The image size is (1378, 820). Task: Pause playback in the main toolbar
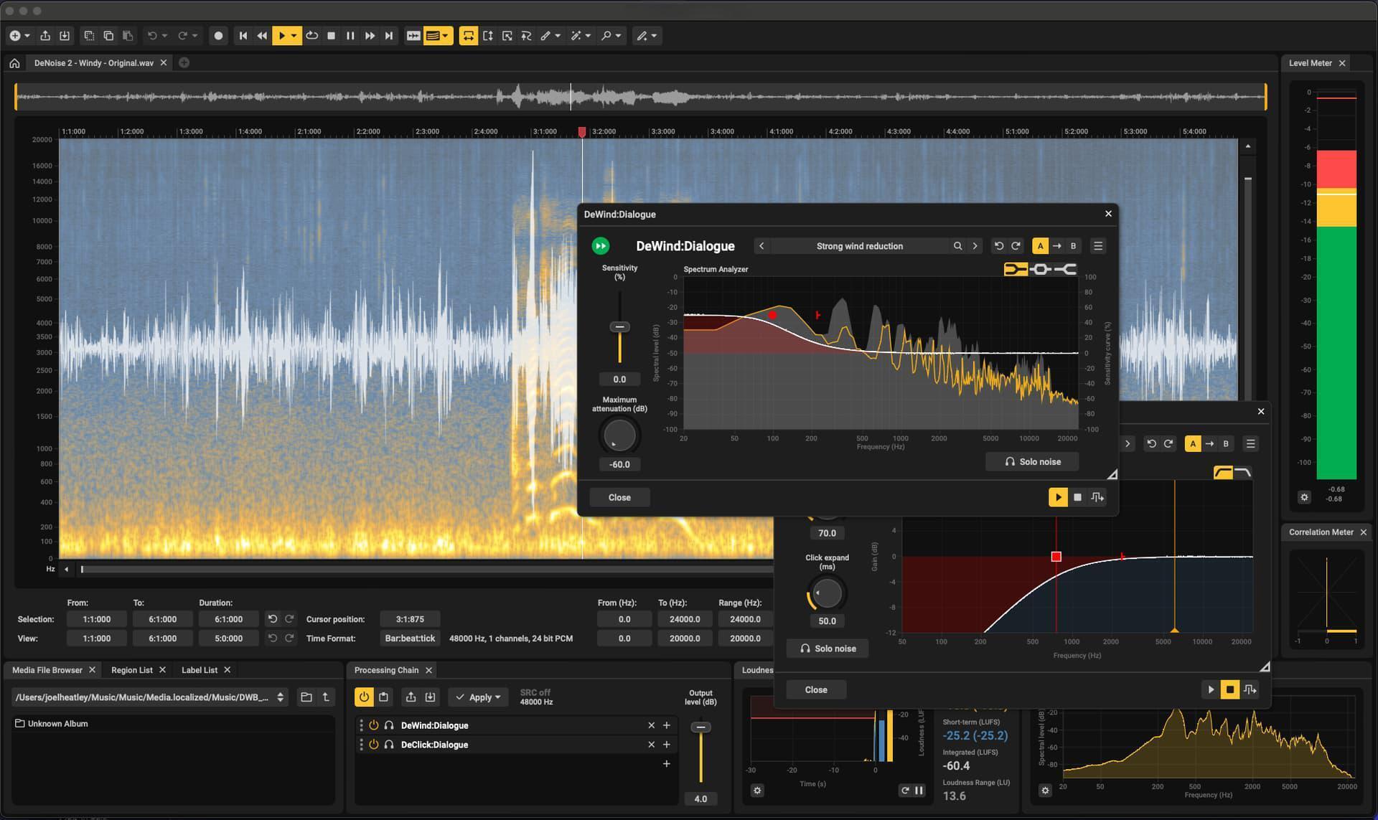350,35
